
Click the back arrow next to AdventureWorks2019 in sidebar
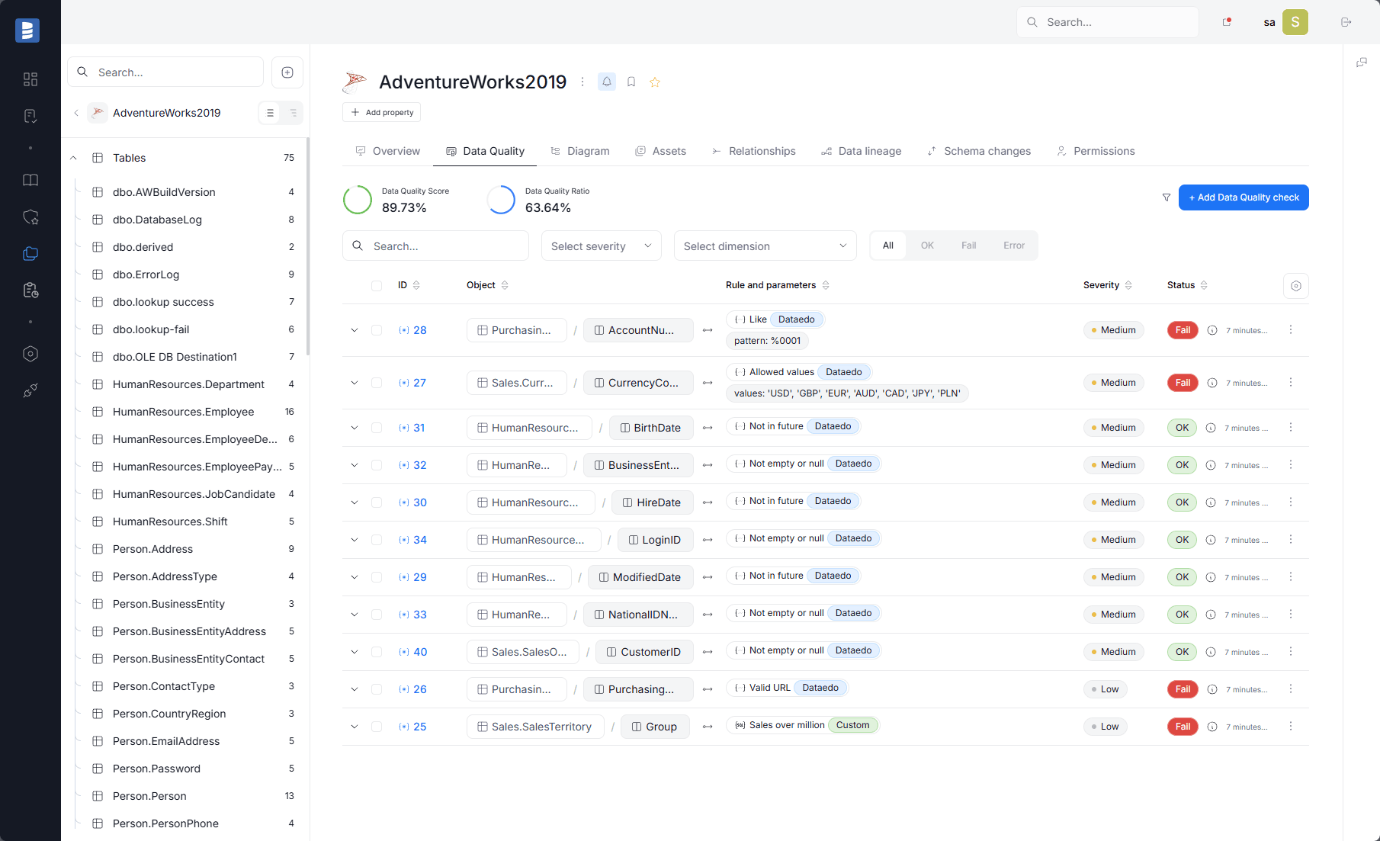coord(76,113)
